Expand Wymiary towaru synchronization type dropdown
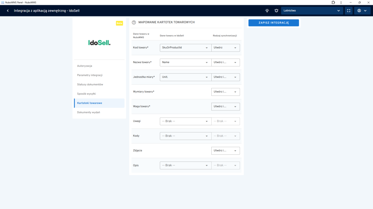The image size is (373, 209). (225, 92)
